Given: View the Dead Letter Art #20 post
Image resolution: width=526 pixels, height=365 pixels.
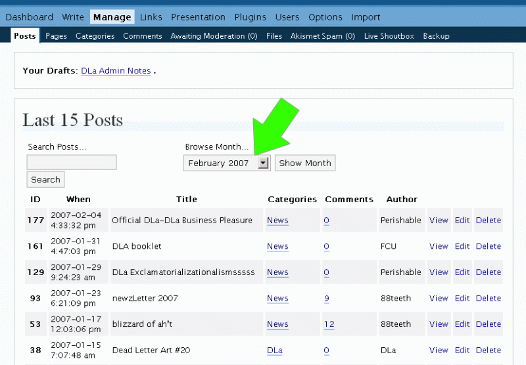Looking at the screenshot, I should [x=439, y=350].
